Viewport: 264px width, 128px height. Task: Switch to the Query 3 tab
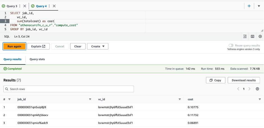coord(12,6)
